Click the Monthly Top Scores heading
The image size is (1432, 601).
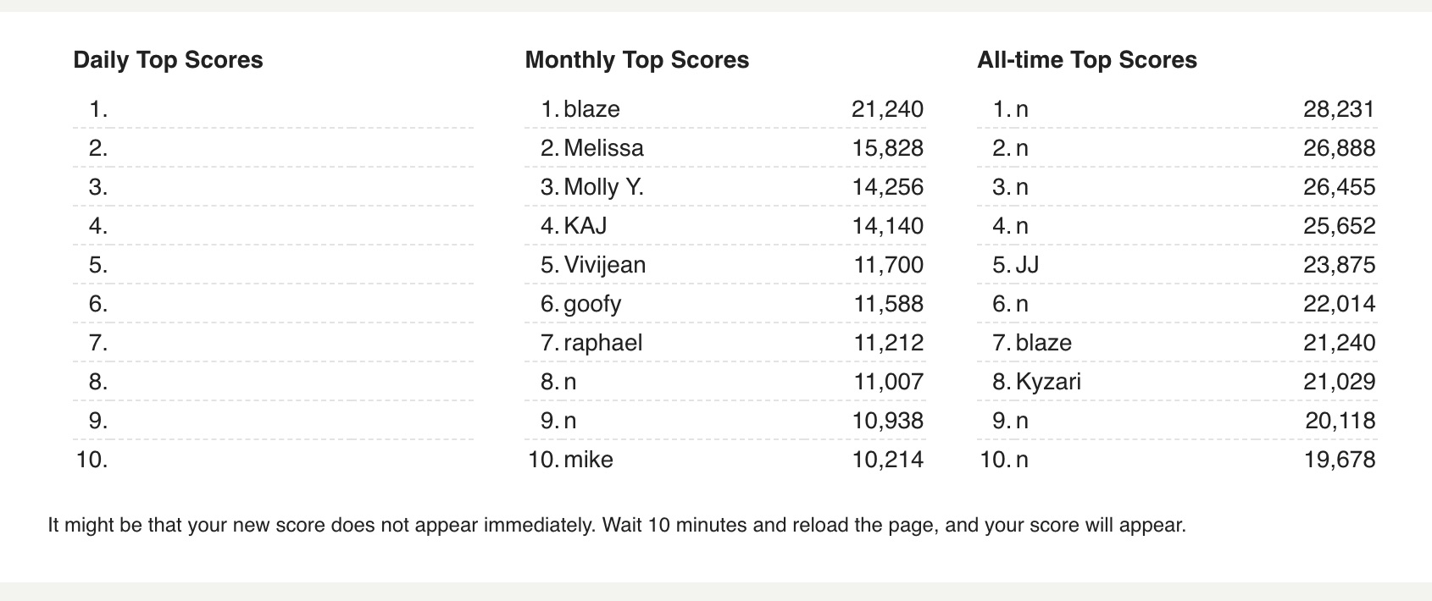(x=636, y=60)
